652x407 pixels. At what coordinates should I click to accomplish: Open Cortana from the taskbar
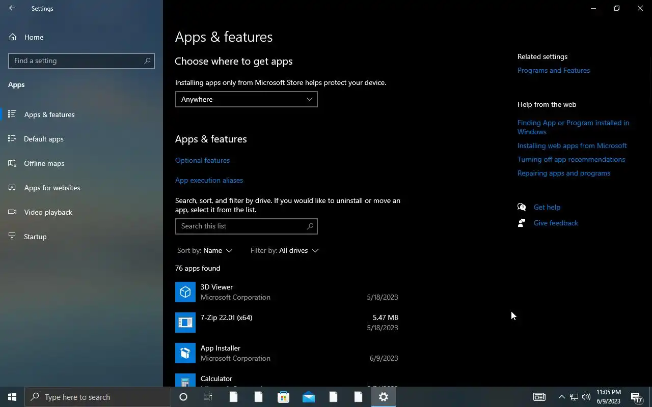(183, 397)
